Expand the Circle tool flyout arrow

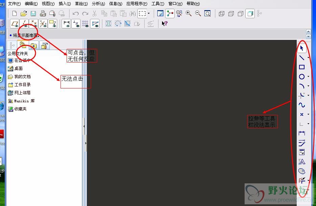click(x=308, y=76)
